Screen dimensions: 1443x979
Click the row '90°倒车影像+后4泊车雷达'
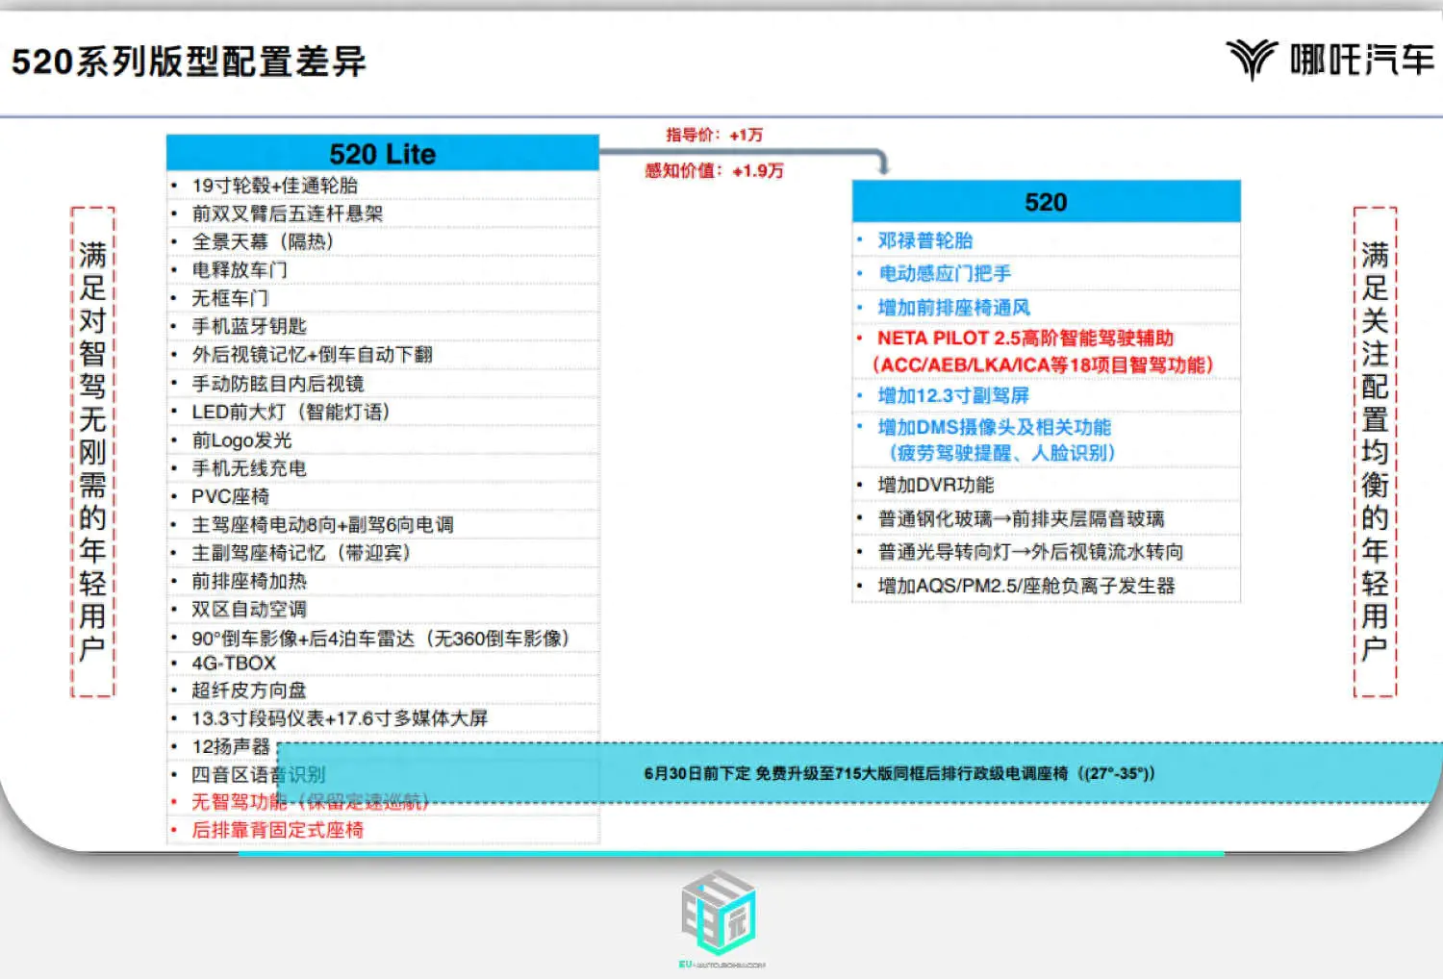coord(383,638)
